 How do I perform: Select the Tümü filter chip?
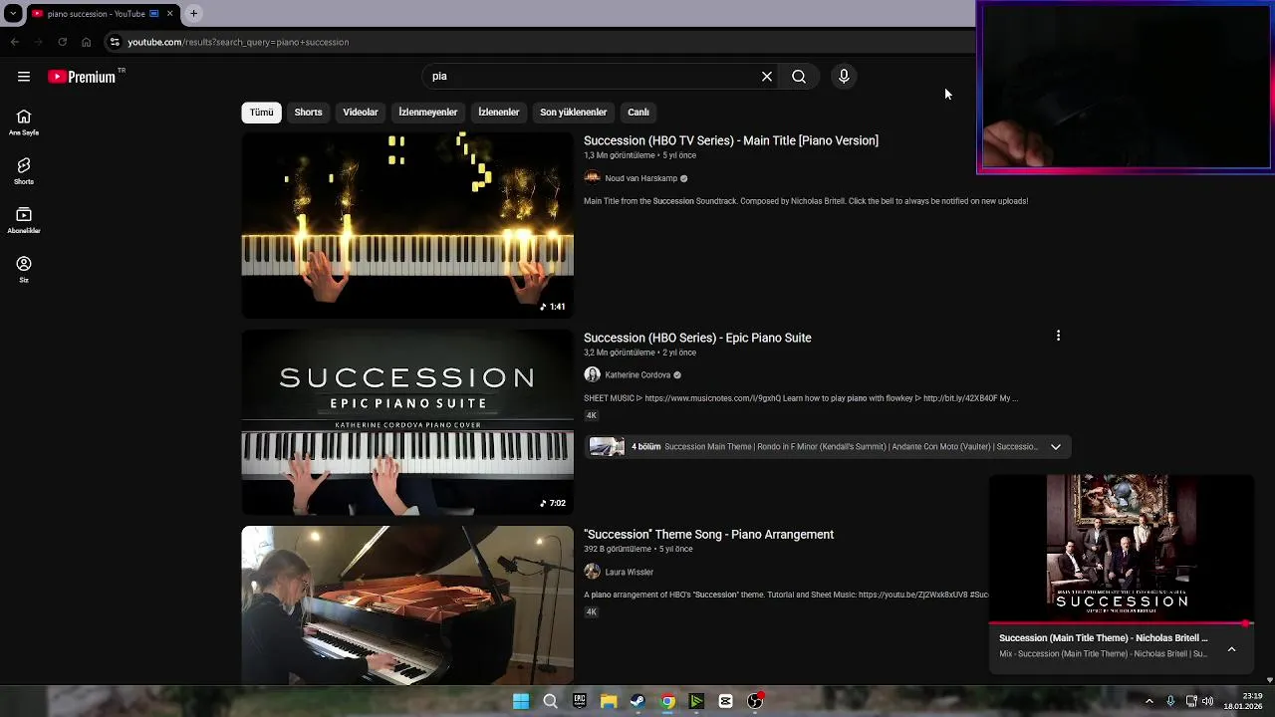pyautogui.click(x=261, y=113)
